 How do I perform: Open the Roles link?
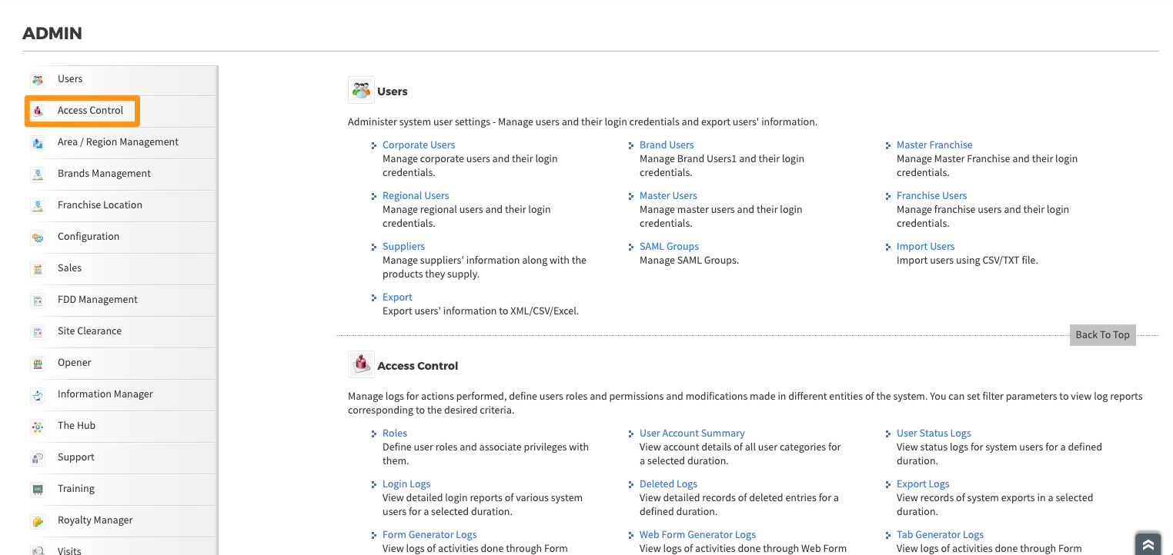click(x=395, y=433)
